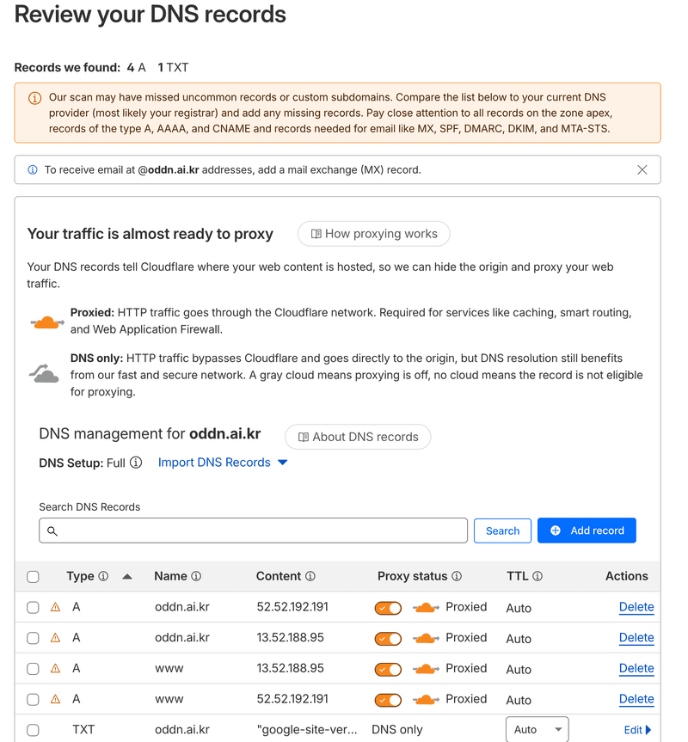Viewport: 688px width, 742px height.
Task: Toggle proxy off for oddn.ai.kr 13.52.188.95
Action: click(388, 639)
